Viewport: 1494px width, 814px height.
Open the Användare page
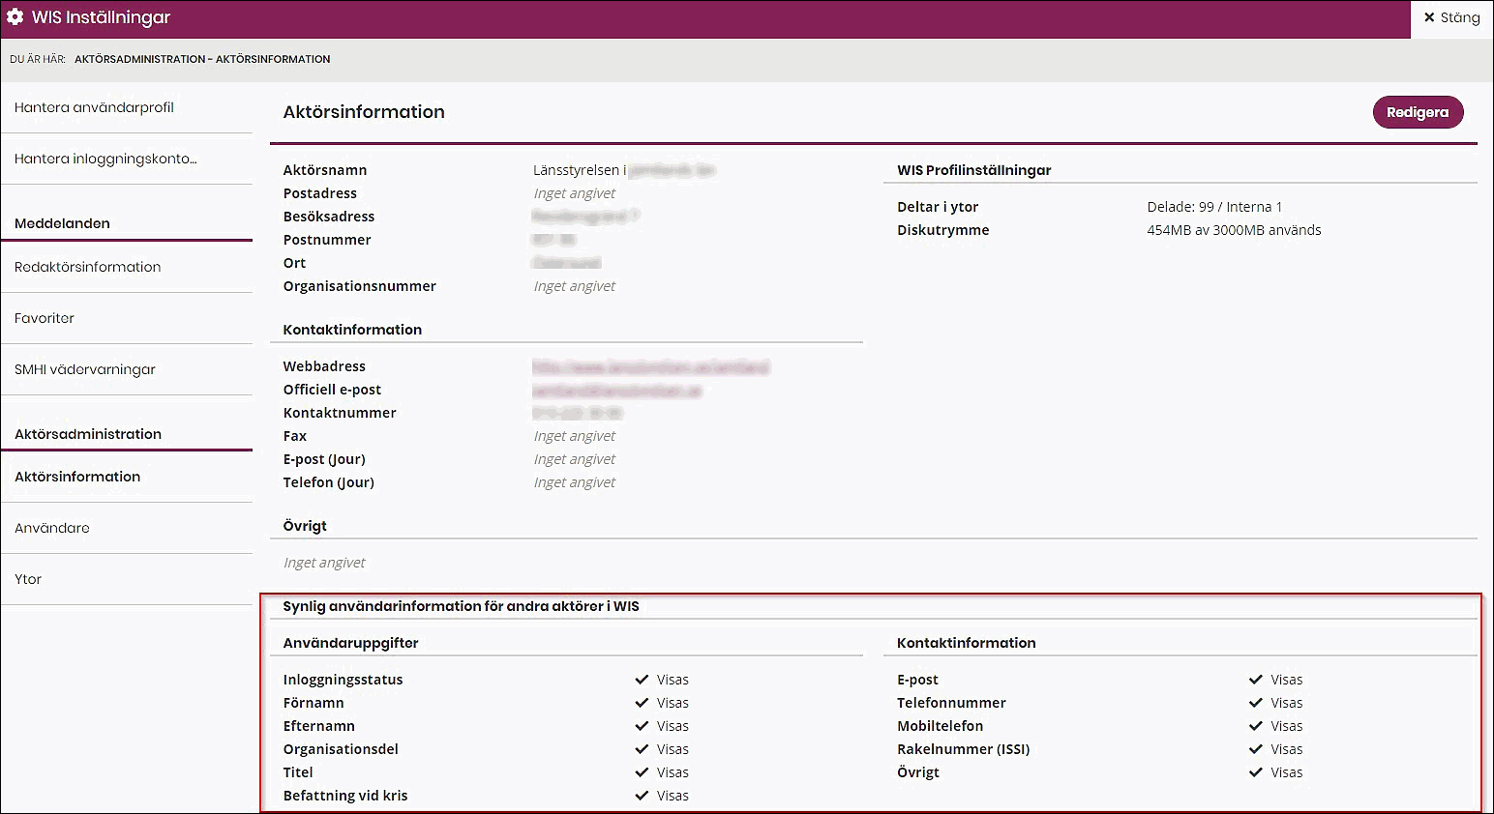coord(52,528)
